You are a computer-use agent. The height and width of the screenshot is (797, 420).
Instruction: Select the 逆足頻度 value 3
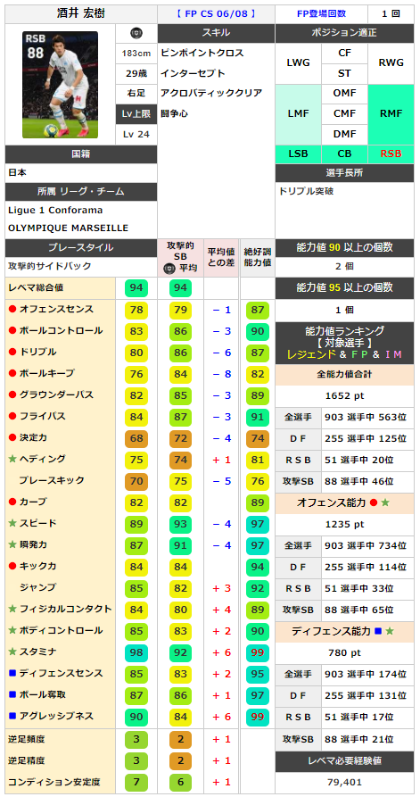[x=136, y=739]
